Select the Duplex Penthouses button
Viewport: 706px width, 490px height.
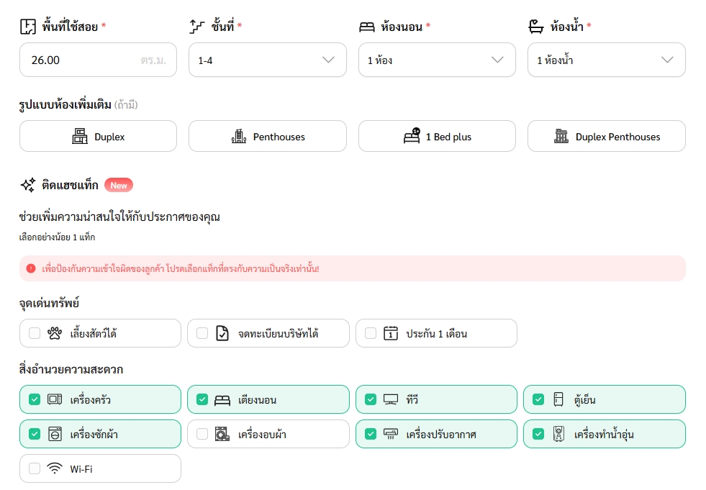pyautogui.click(x=606, y=136)
